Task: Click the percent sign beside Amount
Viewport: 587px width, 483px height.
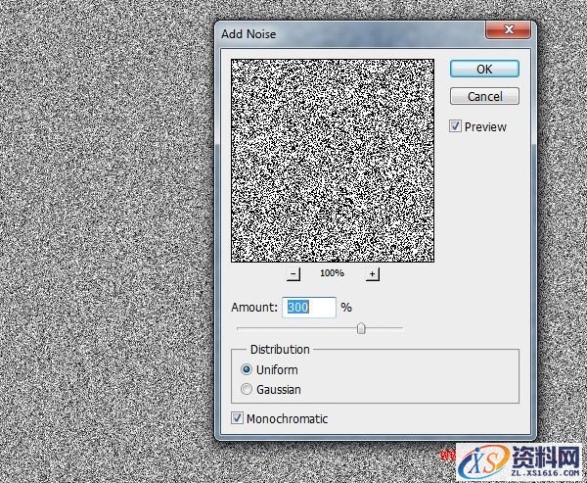Action: click(x=346, y=308)
